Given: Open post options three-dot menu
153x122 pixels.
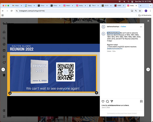Looking at the screenshot, I should 141,27.
